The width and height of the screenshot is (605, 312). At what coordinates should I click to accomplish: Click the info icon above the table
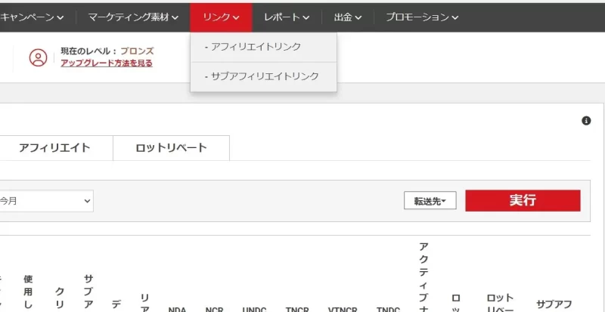[585, 121]
